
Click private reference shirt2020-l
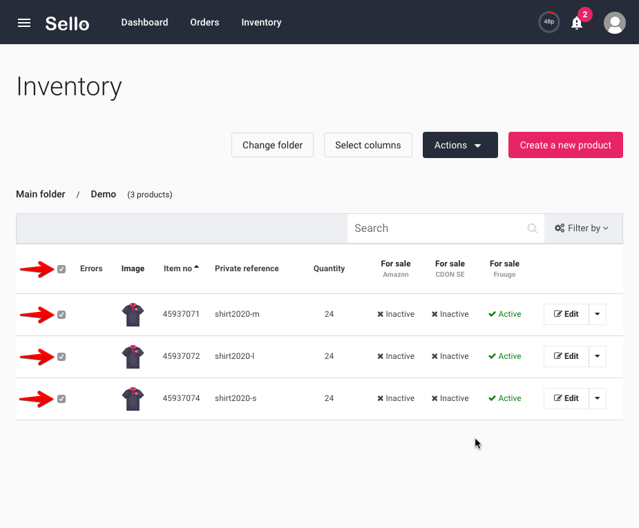click(x=234, y=356)
